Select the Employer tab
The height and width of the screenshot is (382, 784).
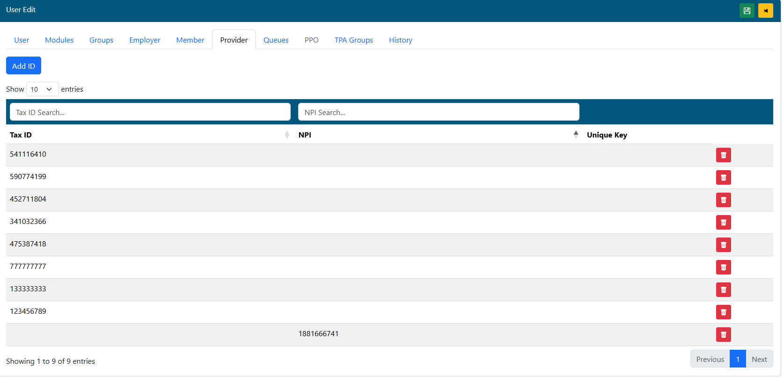click(x=145, y=40)
